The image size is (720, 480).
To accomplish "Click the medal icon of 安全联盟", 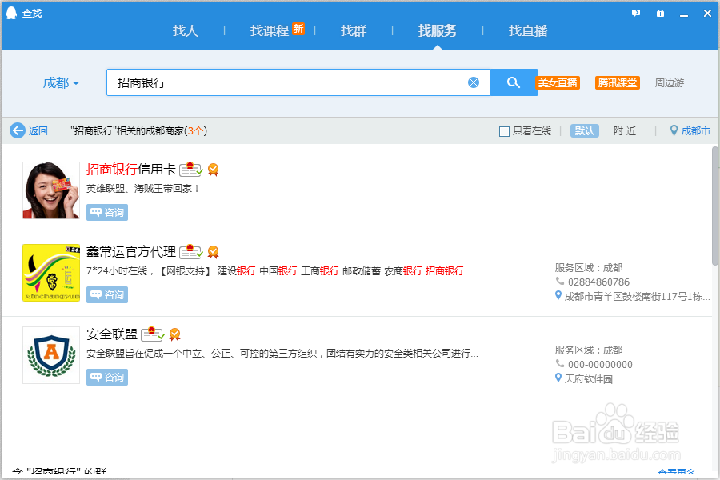I will pos(174,334).
